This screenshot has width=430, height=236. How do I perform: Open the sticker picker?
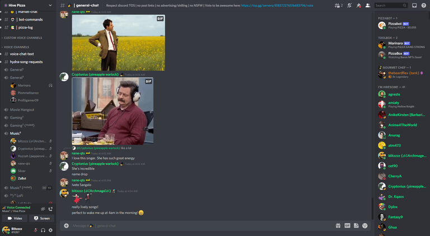pyautogui.click(x=356, y=225)
